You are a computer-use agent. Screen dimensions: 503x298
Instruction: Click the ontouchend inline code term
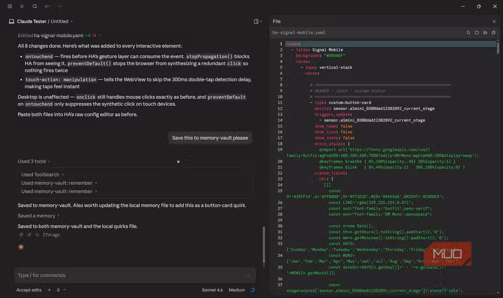[x=39, y=56]
